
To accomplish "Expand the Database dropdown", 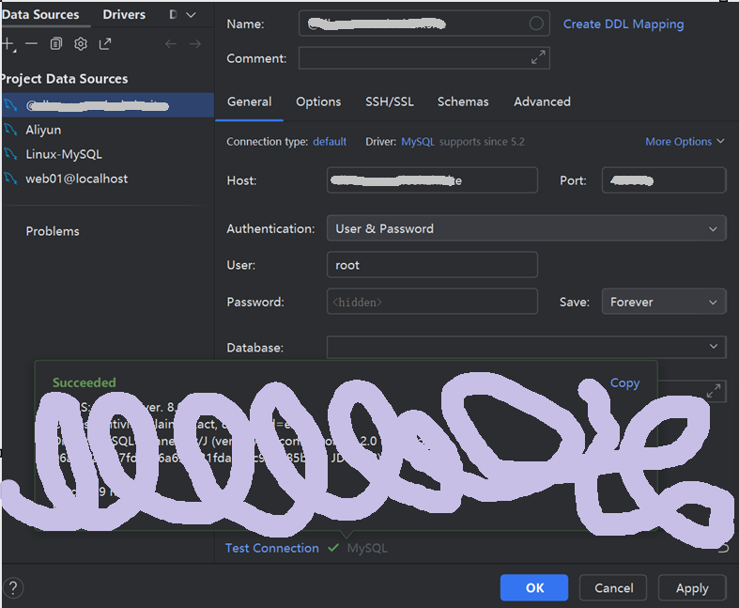I will coord(526,347).
